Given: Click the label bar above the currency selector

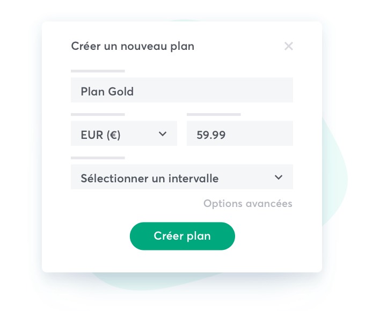Looking at the screenshot, I should (98, 114).
